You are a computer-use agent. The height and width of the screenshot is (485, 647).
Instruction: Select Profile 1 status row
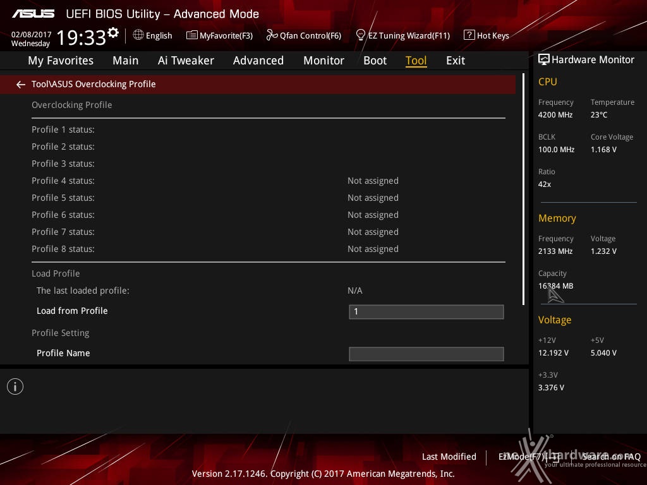(x=268, y=129)
